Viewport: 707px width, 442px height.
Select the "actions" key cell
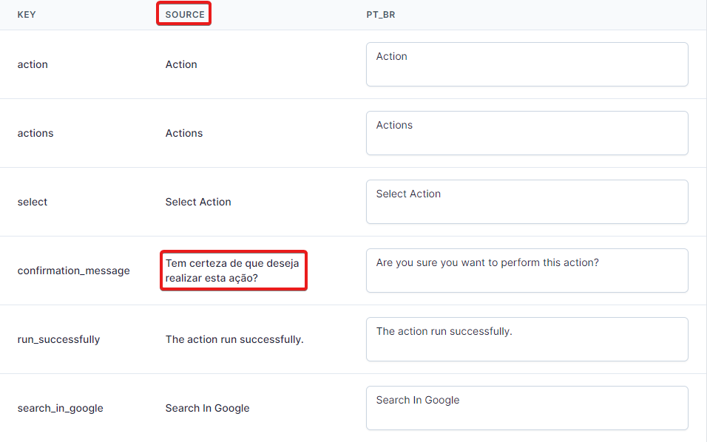pyautogui.click(x=35, y=133)
